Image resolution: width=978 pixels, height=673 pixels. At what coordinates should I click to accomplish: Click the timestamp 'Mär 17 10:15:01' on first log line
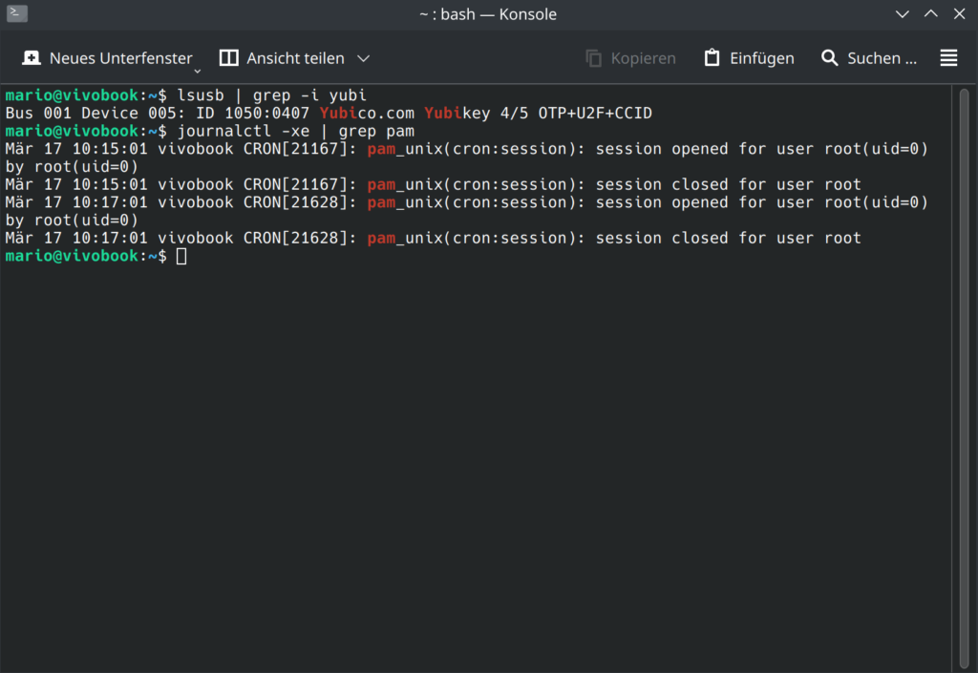pyautogui.click(x=76, y=149)
